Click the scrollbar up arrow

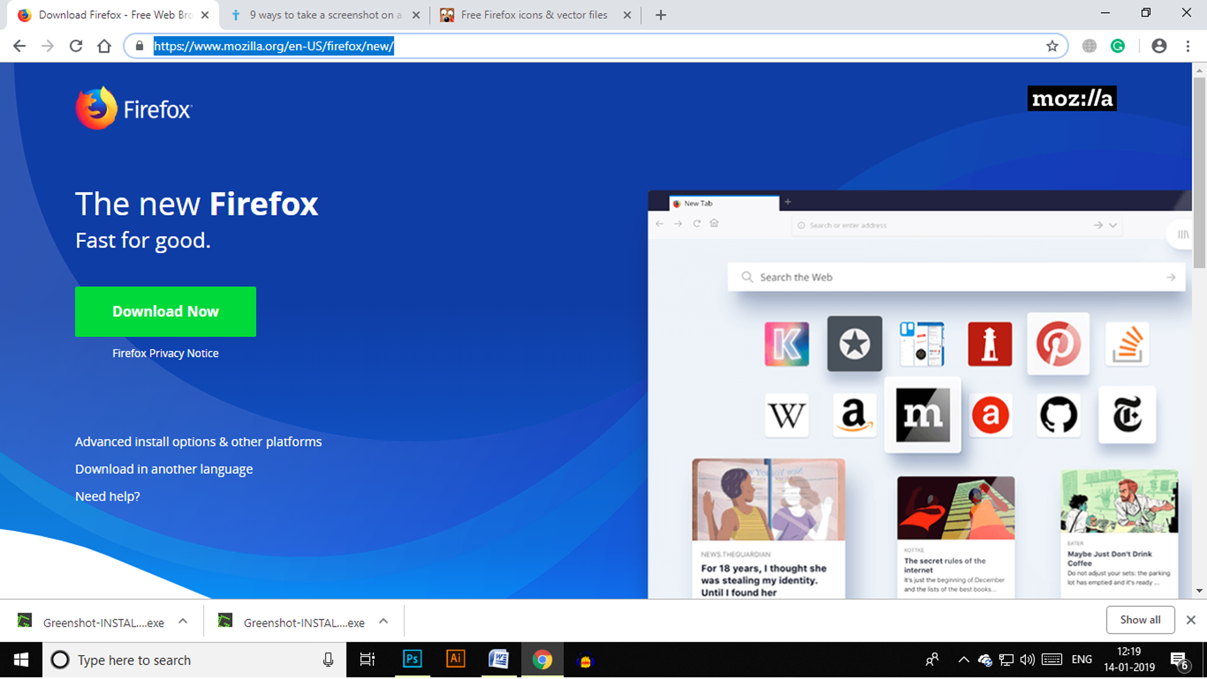tap(1199, 71)
